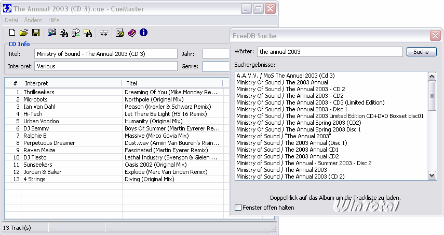The width and height of the screenshot is (444, 235).
Task: Click the Interpret column header in the track list
Action: pyautogui.click(x=71, y=83)
